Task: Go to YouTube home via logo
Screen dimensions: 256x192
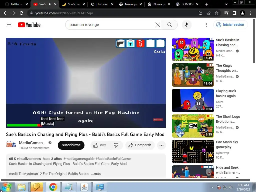Action: (29, 25)
